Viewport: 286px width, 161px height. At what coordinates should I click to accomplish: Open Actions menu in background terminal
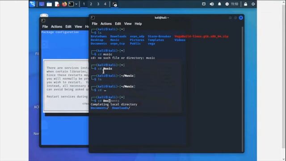(57, 26)
